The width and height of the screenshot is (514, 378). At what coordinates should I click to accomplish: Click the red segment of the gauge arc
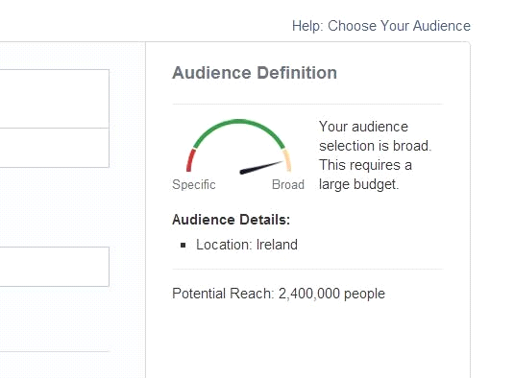click(x=190, y=160)
